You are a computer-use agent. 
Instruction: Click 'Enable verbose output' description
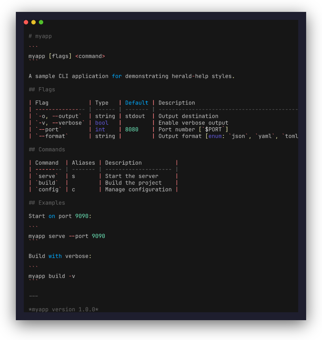click(194, 123)
